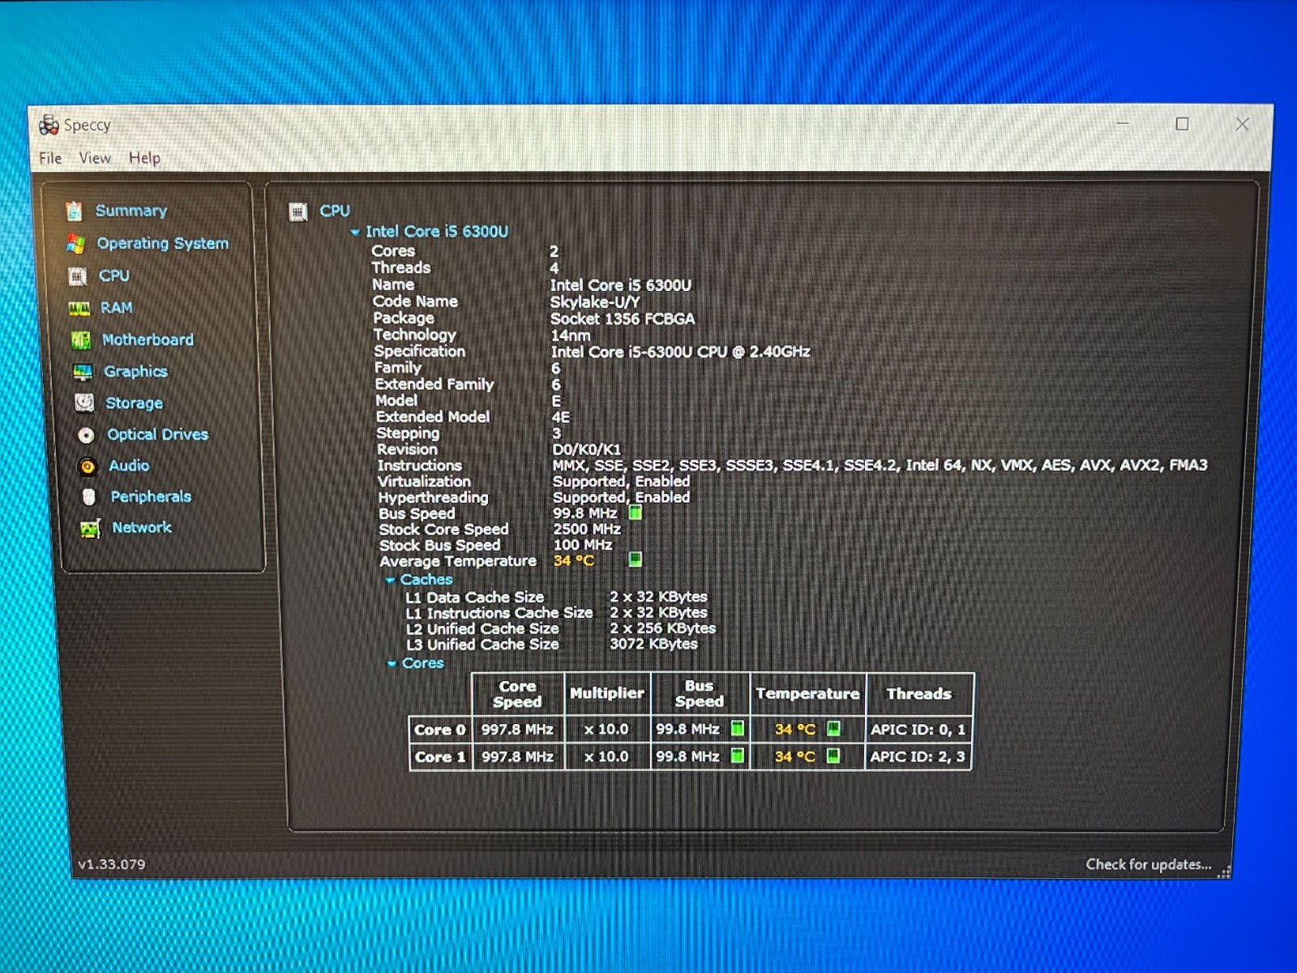Click the Summary clipboard icon in sidebar

(x=75, y=211)
